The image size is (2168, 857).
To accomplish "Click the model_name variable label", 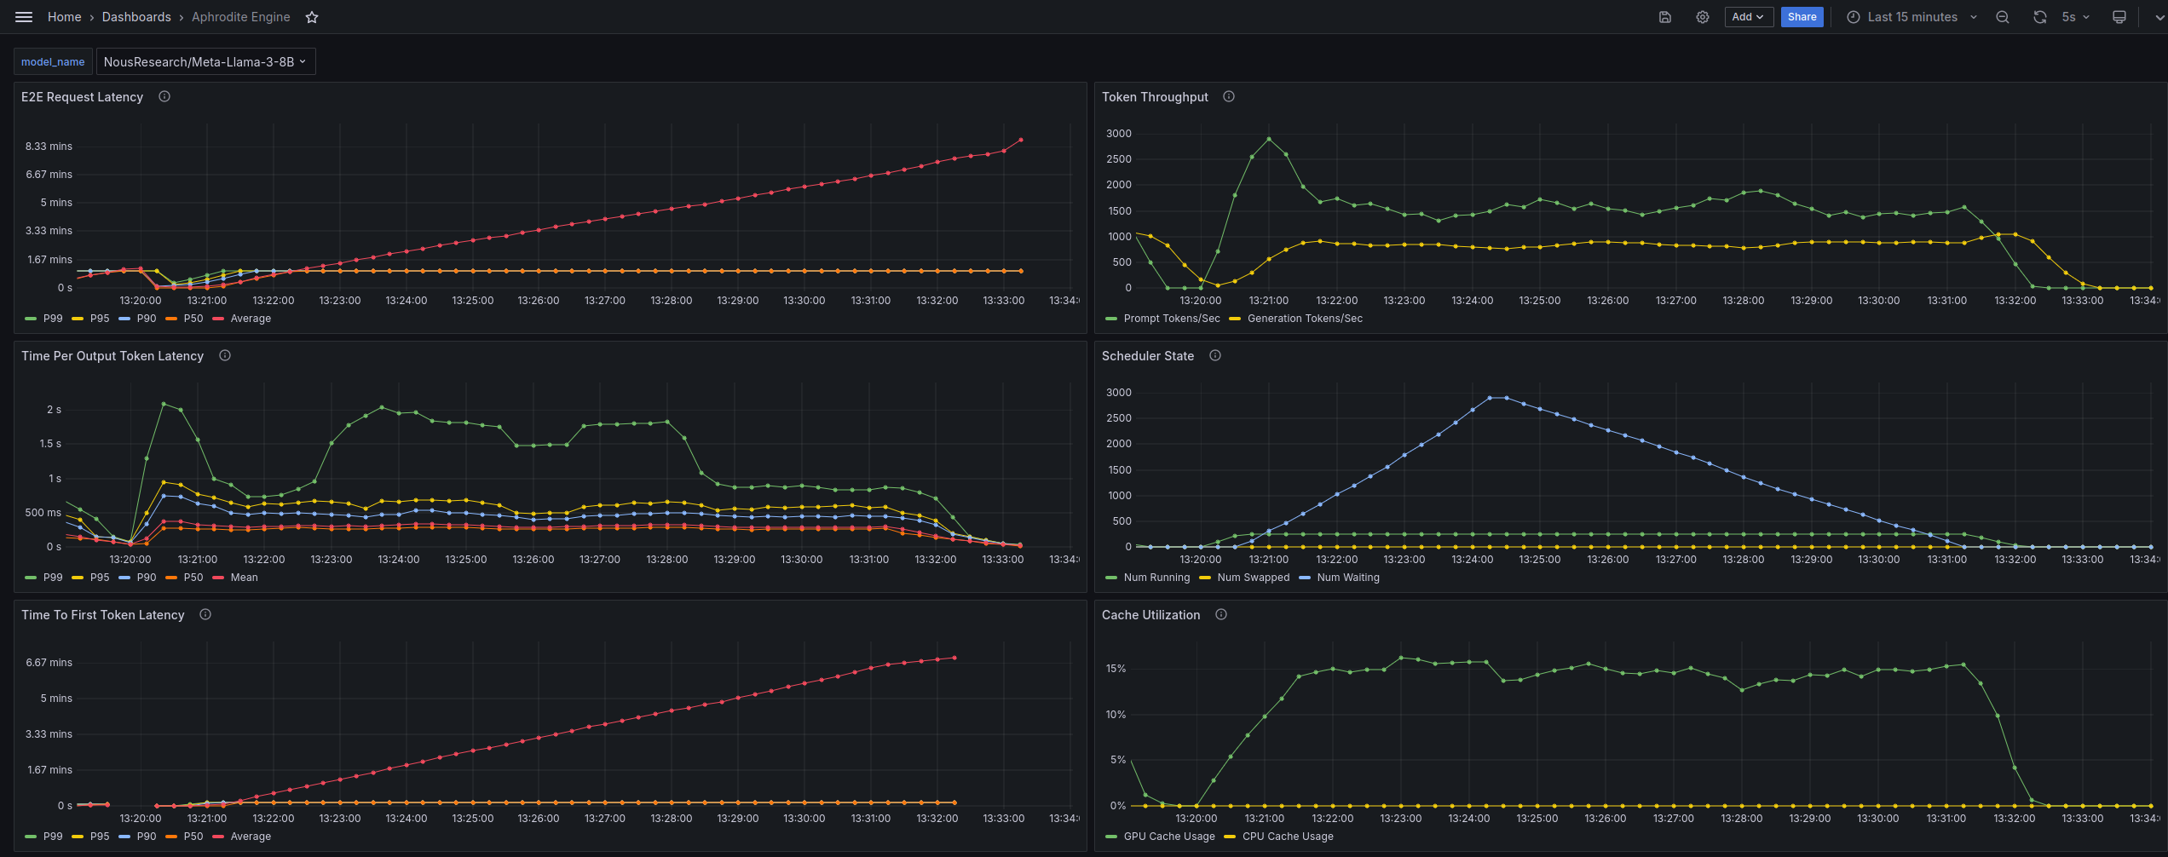I will click(53, 62).
